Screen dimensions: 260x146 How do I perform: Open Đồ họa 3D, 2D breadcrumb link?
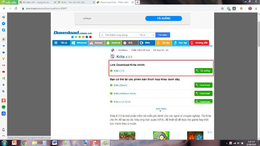pos(161,50)
